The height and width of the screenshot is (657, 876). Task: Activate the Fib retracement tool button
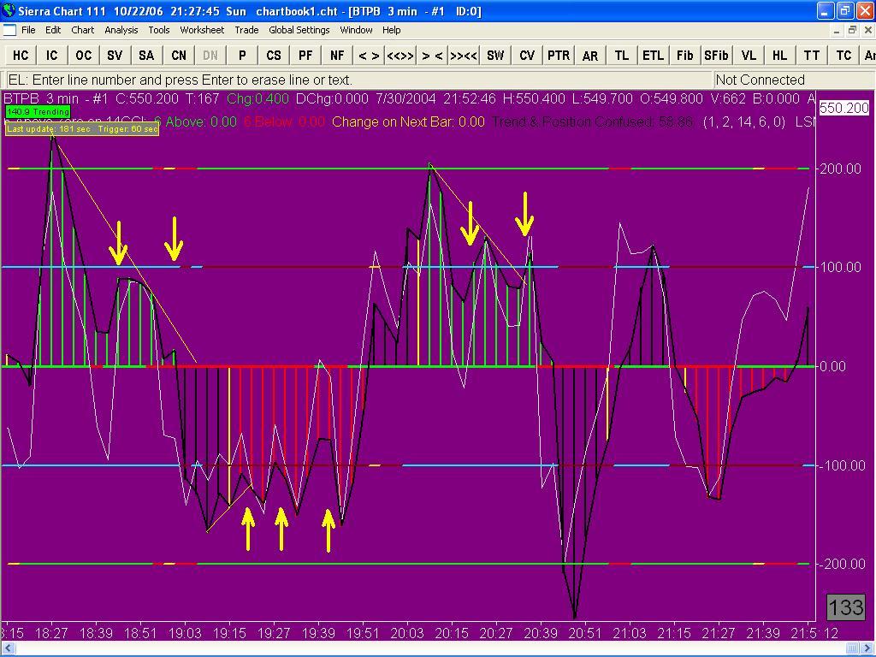point(684,55)
